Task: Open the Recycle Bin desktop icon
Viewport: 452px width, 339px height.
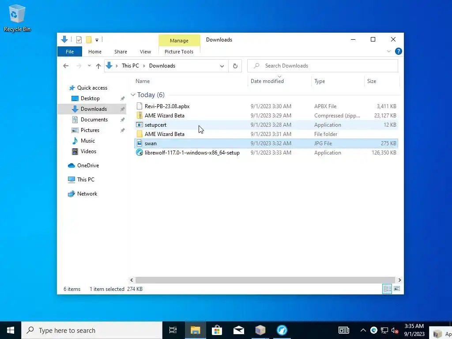Action: (x=17, y=18)
